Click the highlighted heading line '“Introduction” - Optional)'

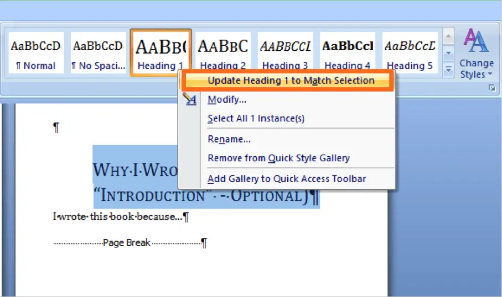pyautogui.click(x=206, y=195)
